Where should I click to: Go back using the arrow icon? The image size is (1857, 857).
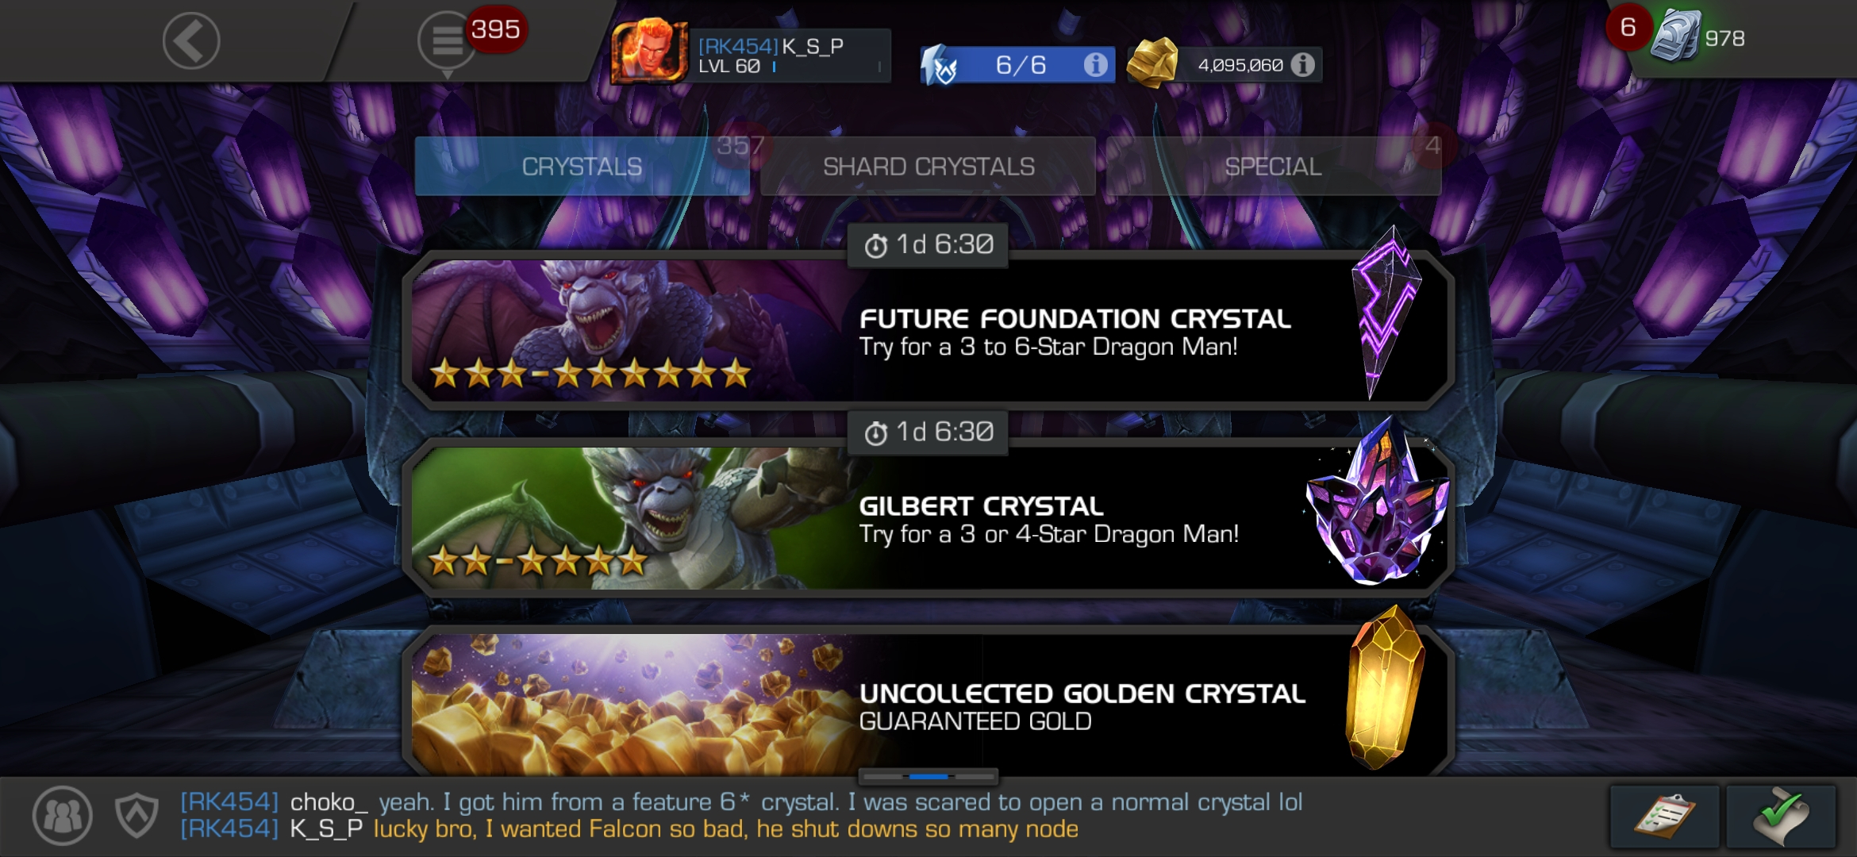click(x=191, y=41)
